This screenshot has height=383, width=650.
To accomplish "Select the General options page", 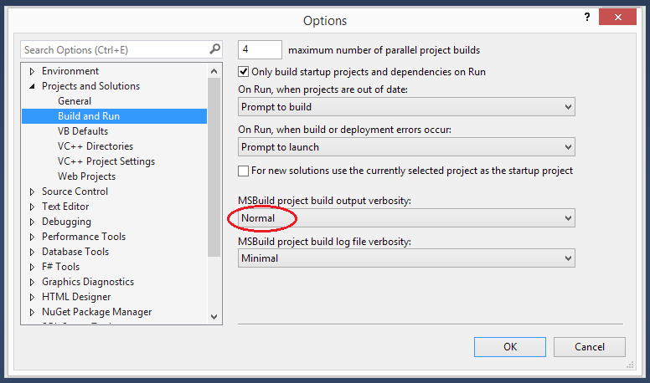I will coord(75,101).
